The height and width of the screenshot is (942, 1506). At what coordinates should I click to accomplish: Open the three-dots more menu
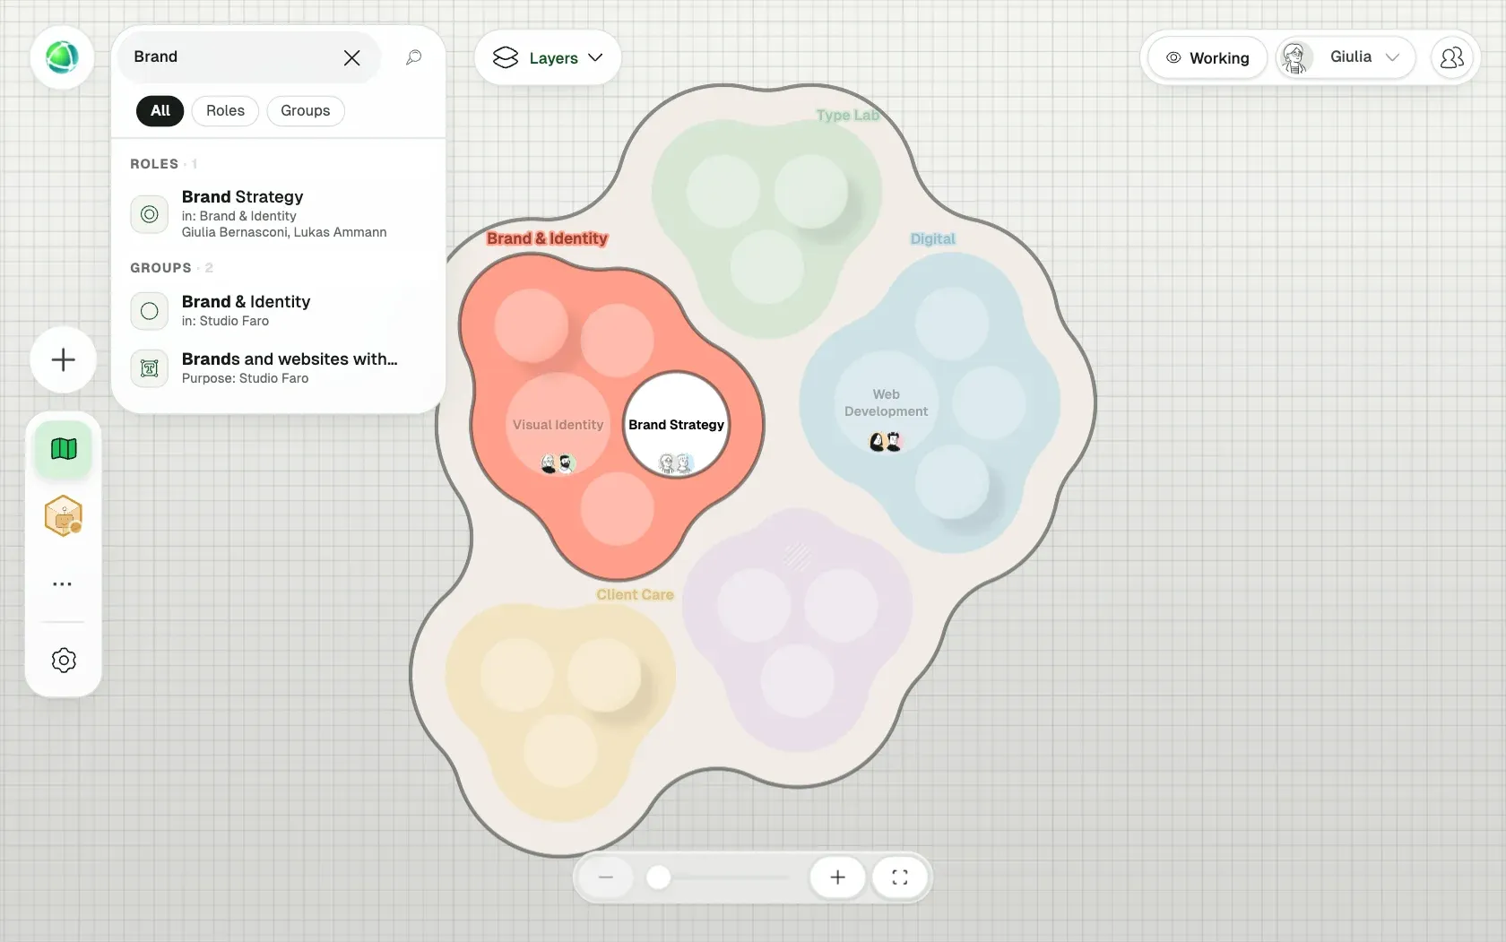point(63,583)
